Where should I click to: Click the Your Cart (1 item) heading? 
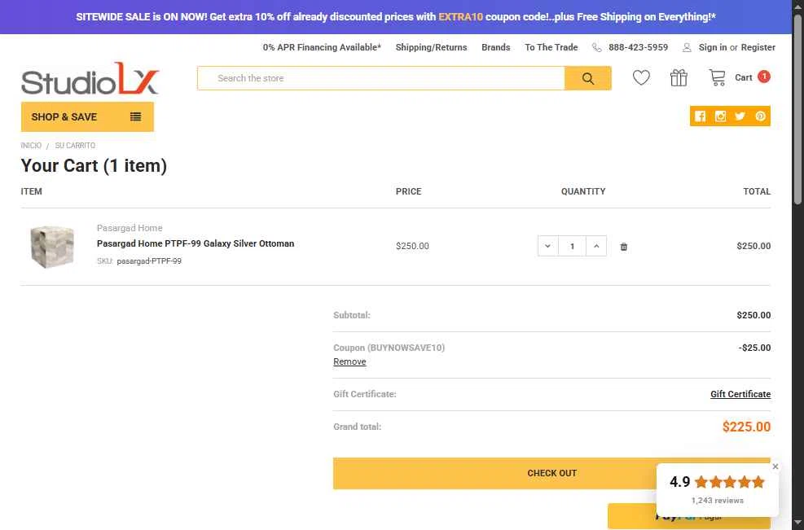[x=94, y=165]
